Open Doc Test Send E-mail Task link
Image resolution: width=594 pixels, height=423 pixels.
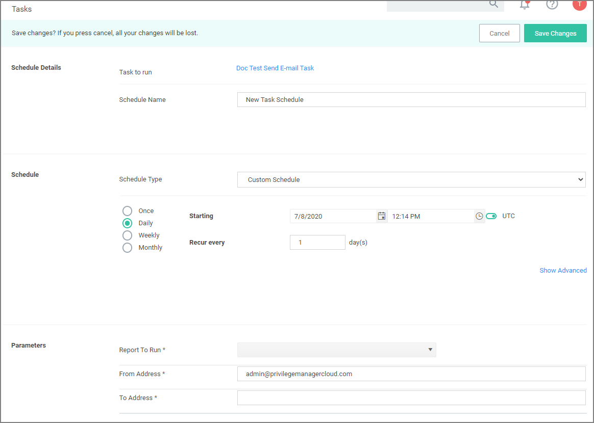pos(275,68)
